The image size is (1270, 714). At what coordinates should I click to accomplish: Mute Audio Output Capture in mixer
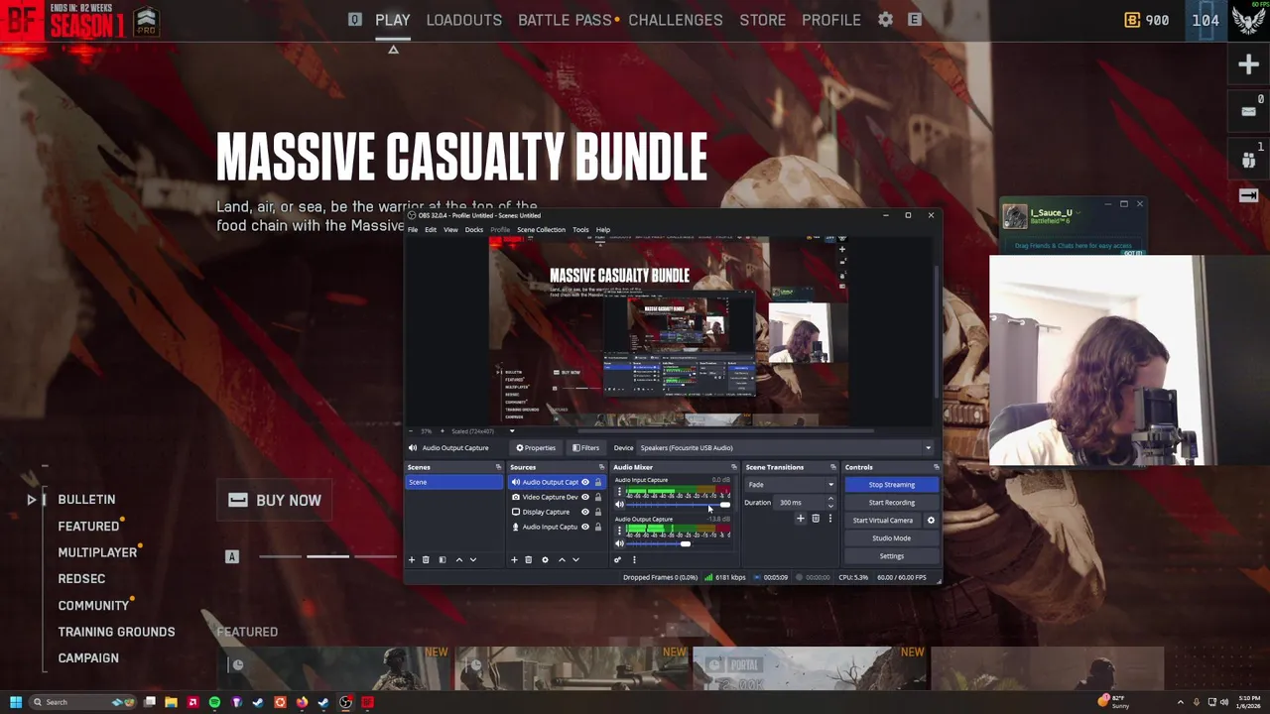tap(619, 543)
